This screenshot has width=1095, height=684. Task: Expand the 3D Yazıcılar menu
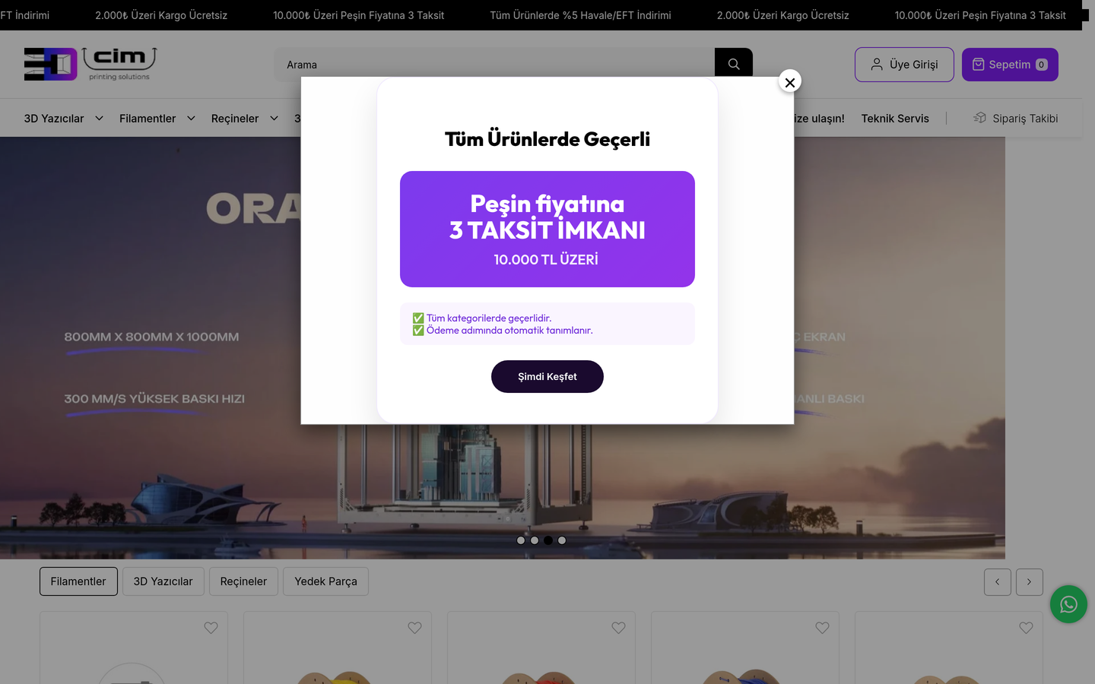coord(64,119)
